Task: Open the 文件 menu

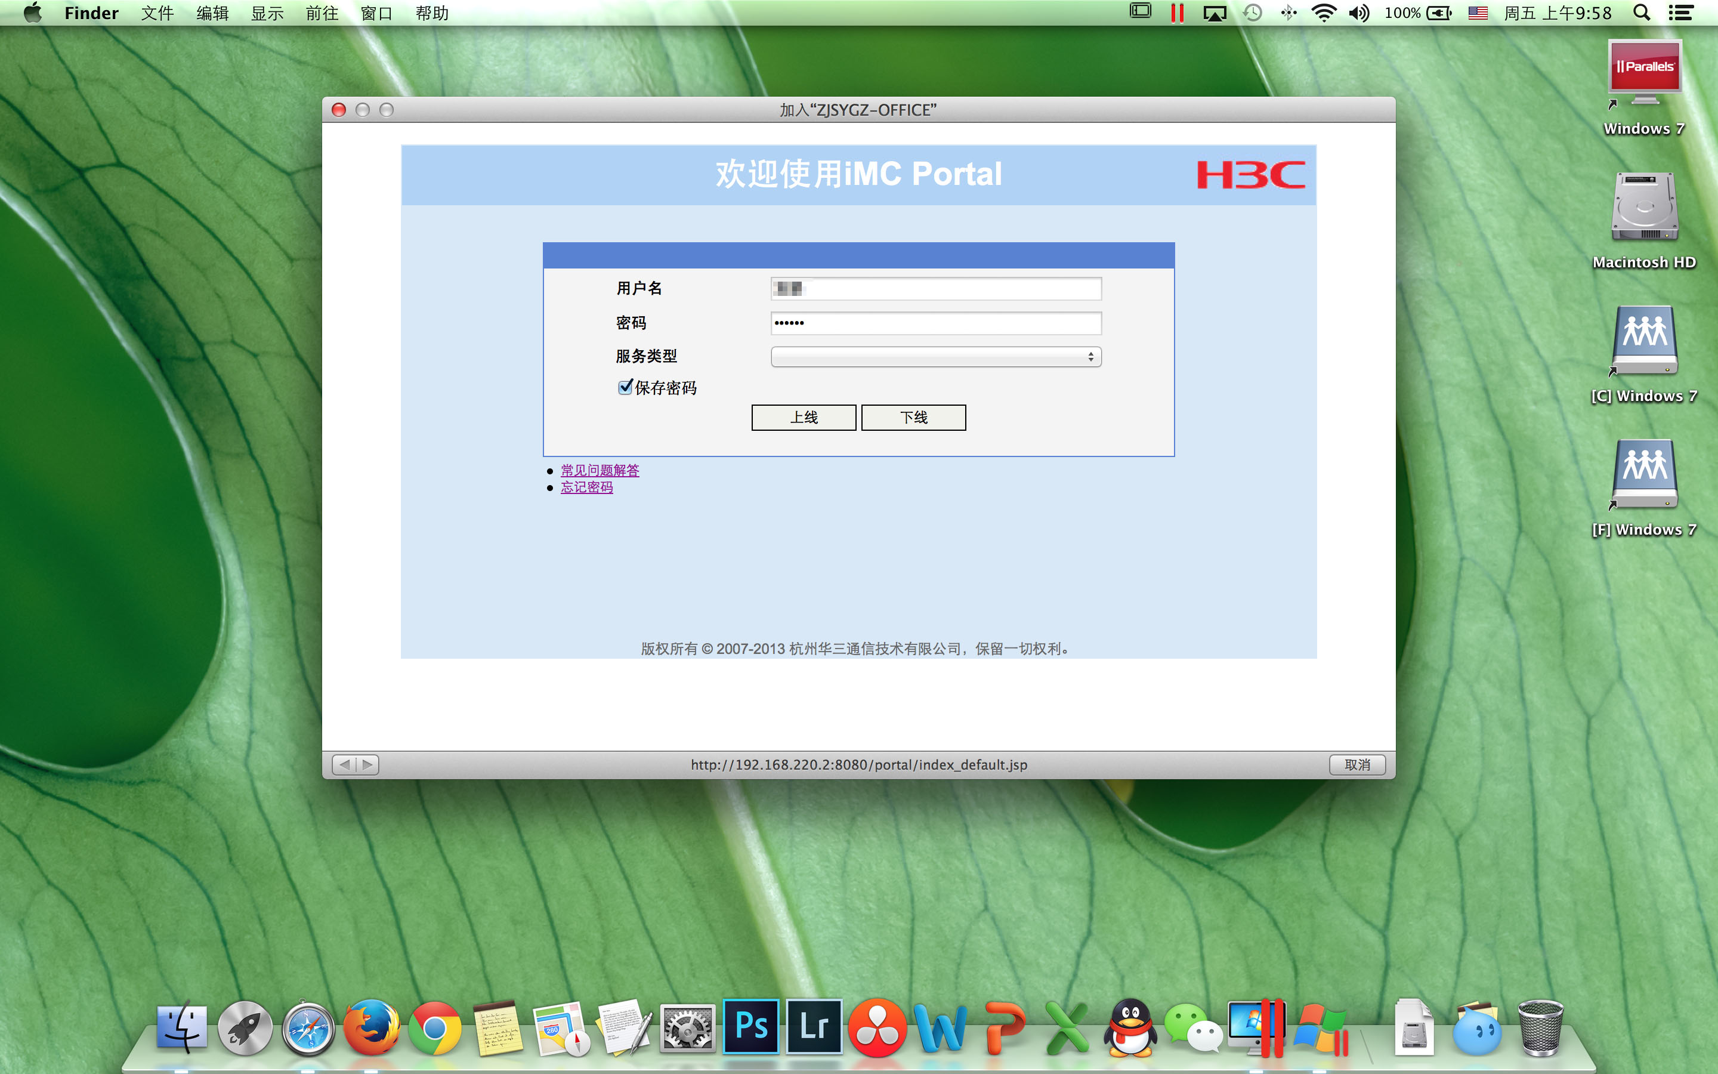Action: pyautogui.click(x=157, y=13)
